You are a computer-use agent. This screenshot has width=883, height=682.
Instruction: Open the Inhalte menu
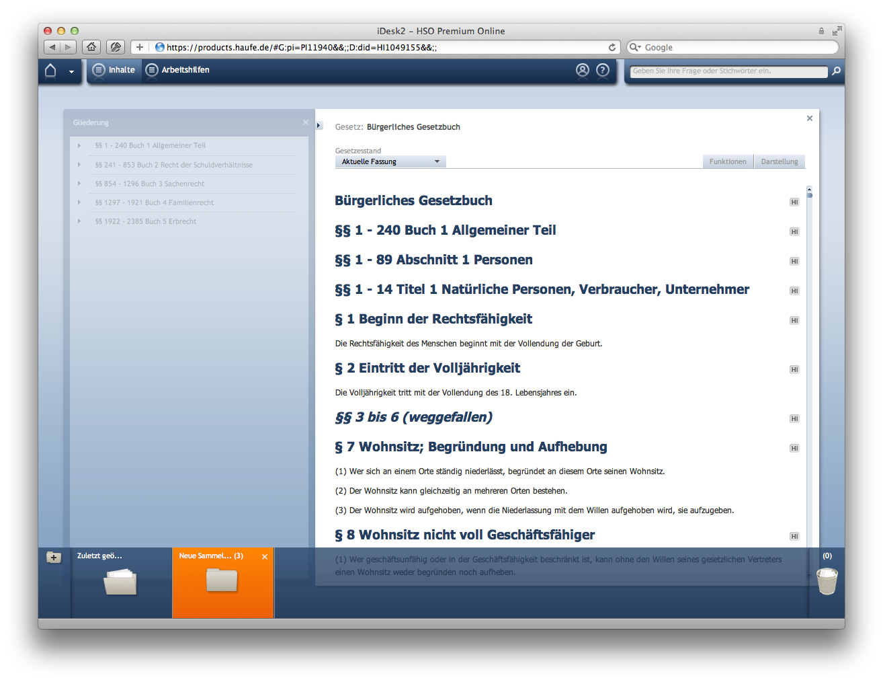pos(114,70)
